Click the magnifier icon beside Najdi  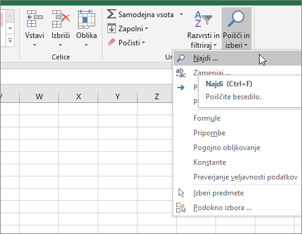(180, 58)
